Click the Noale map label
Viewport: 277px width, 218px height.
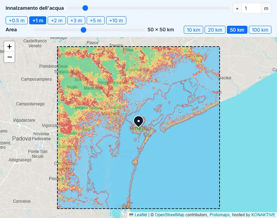72,87
